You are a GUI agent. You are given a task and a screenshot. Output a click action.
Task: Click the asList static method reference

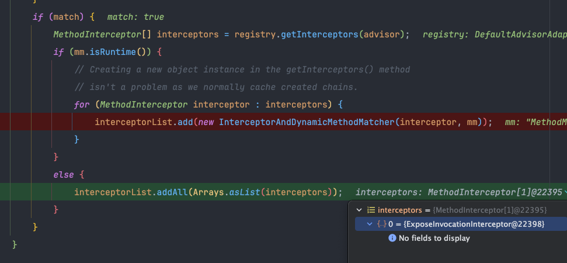coord(245,192)
